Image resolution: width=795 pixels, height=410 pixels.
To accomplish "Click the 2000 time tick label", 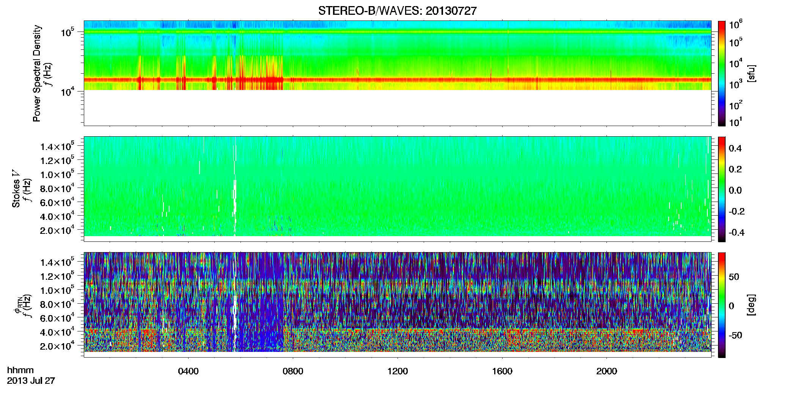I will 606,371.
